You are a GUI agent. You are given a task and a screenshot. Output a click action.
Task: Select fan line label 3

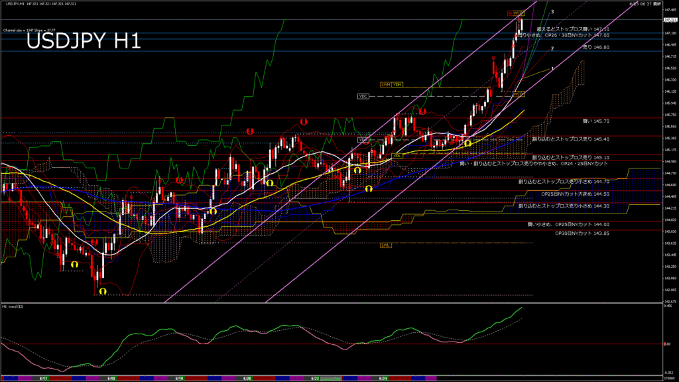[x=552, y=12]
